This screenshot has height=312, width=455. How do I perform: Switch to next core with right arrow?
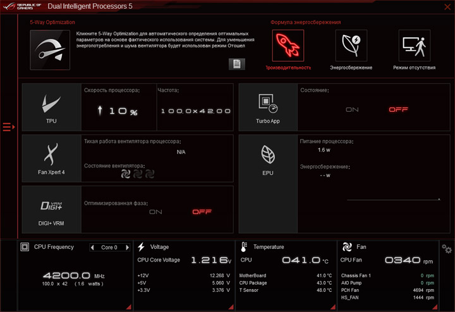127,248
